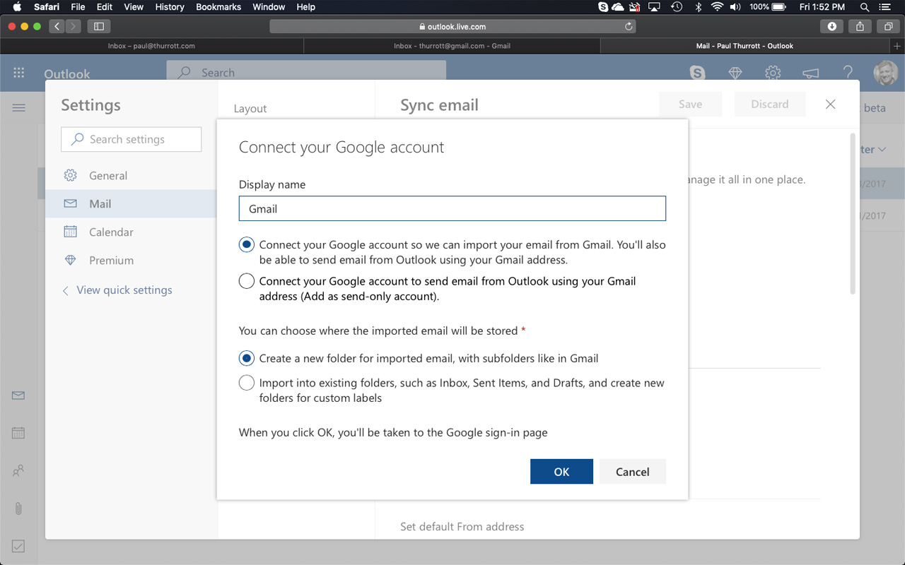Click the Skype icon in Outlook header

point(697,73)
